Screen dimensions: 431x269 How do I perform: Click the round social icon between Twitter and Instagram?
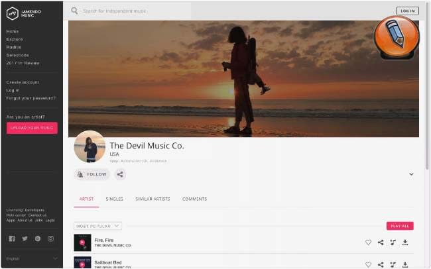pyautogui.click(x=38, y=239)
